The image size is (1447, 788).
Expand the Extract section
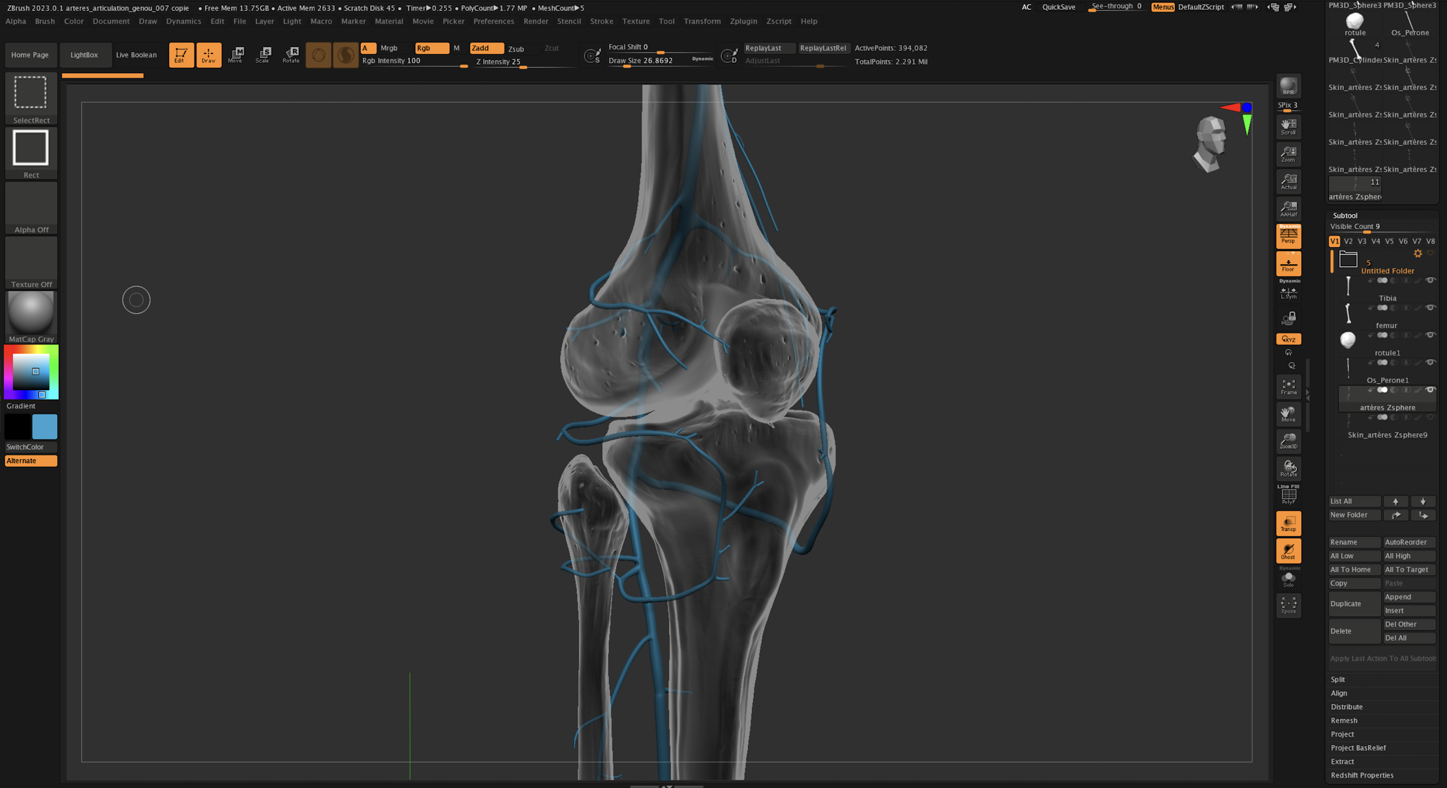(1343, 761)
